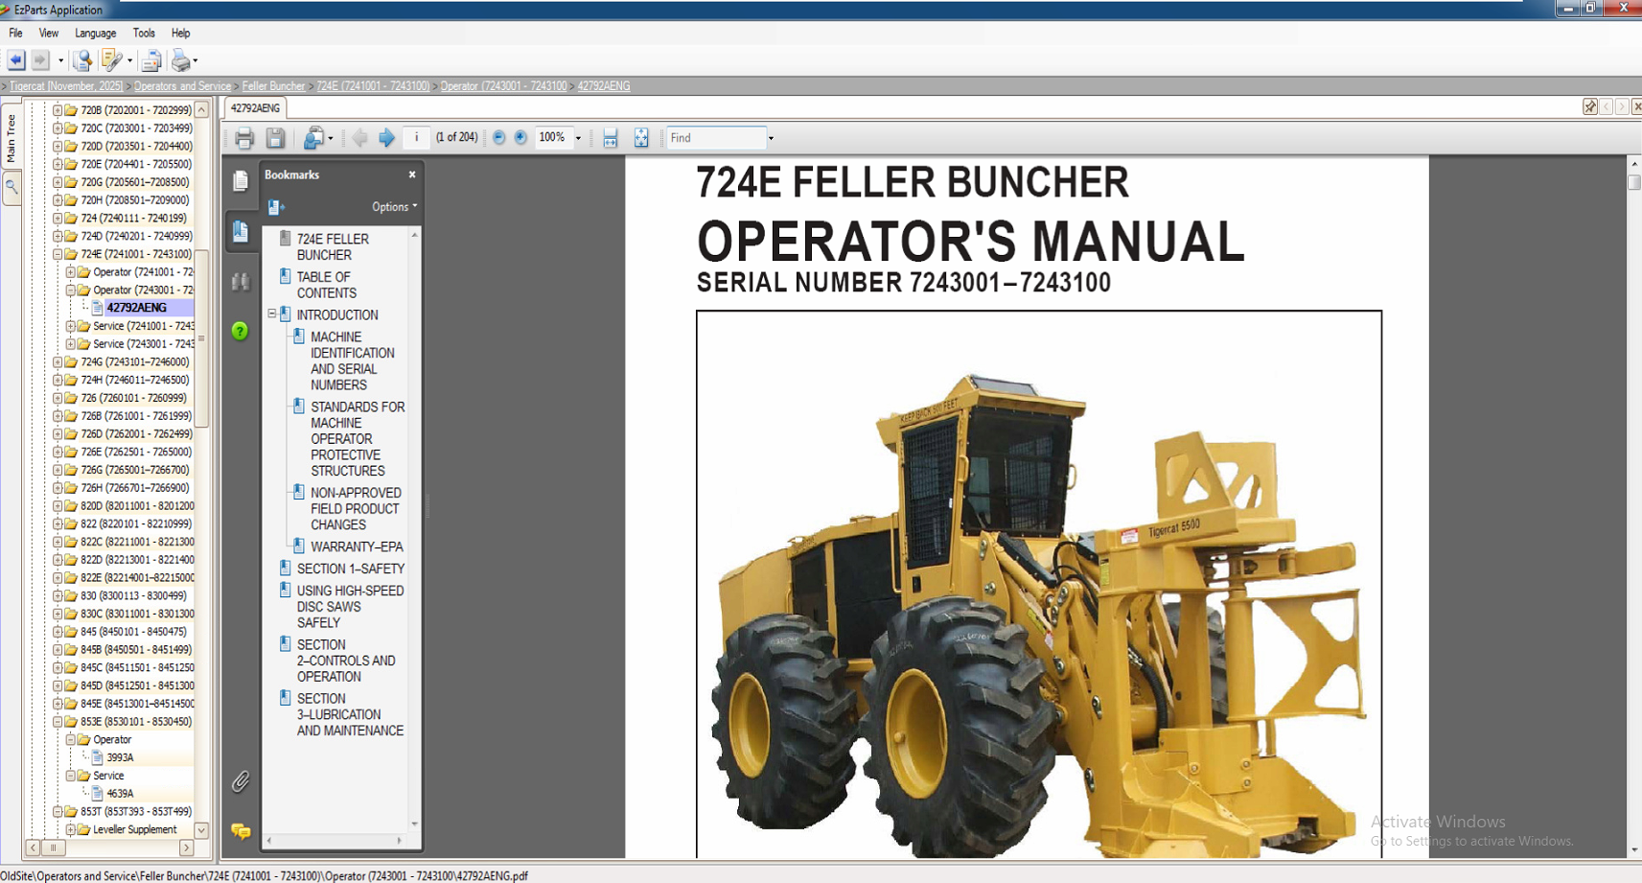
Task: Click the zoom in button on PDF toolbar
Action: [x=520, y=137]
